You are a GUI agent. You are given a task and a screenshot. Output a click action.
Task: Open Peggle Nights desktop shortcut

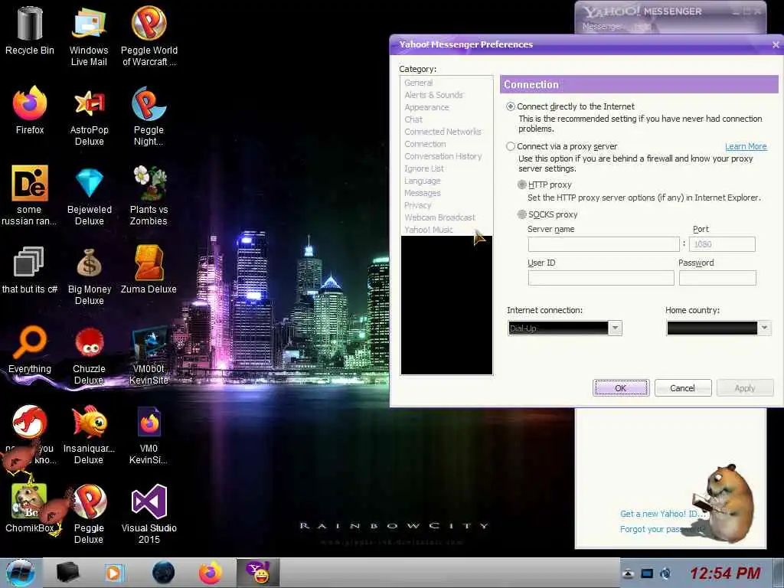[x=149, y=116]
